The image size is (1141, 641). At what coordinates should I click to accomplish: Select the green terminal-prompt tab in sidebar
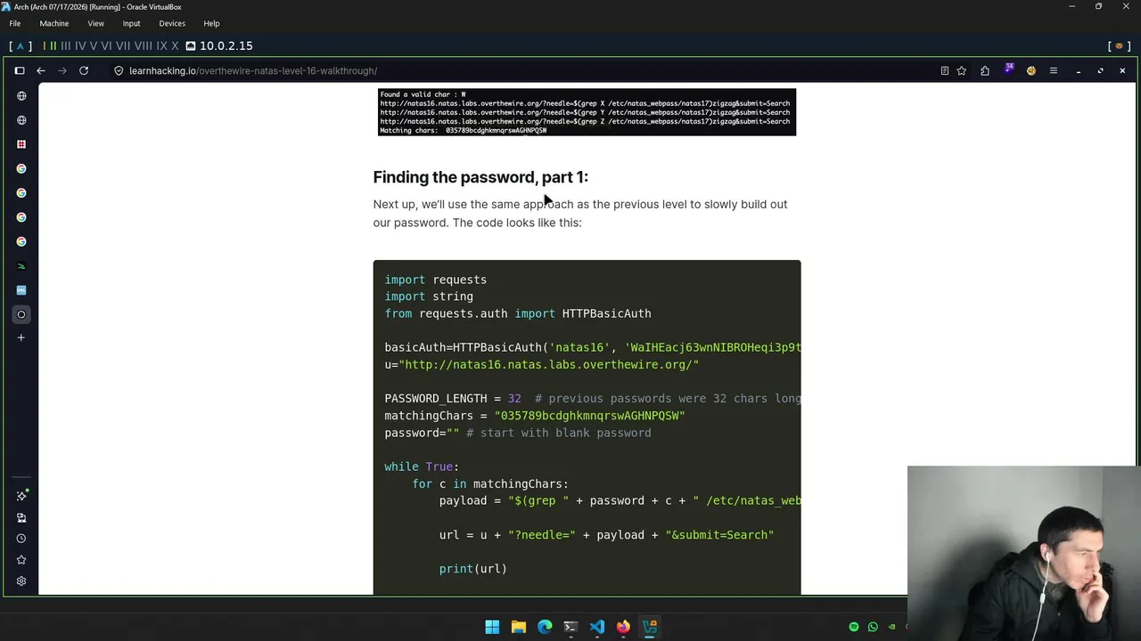pos(21,265)
